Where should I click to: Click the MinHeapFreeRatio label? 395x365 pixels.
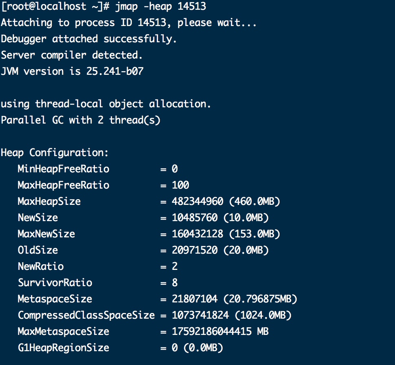tap(64, 169)
